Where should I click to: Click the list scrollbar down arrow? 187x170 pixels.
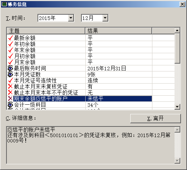pos(177,107)
